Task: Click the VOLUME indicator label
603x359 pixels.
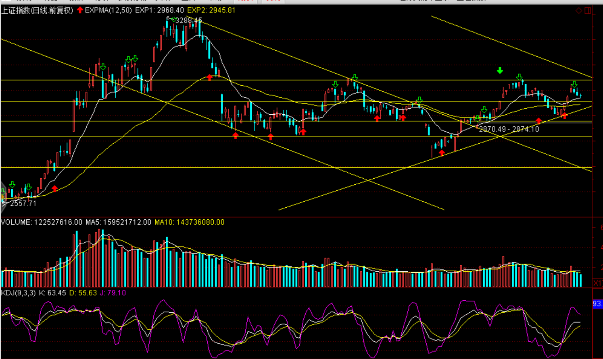Action: coord(16,222)
